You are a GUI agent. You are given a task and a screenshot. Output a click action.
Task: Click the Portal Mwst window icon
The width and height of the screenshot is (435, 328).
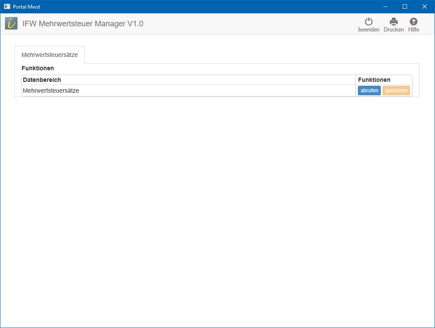click(7, 6)
